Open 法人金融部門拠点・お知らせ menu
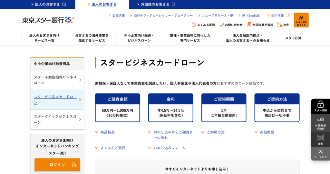 pyautogui.click(x=247, y=38)
